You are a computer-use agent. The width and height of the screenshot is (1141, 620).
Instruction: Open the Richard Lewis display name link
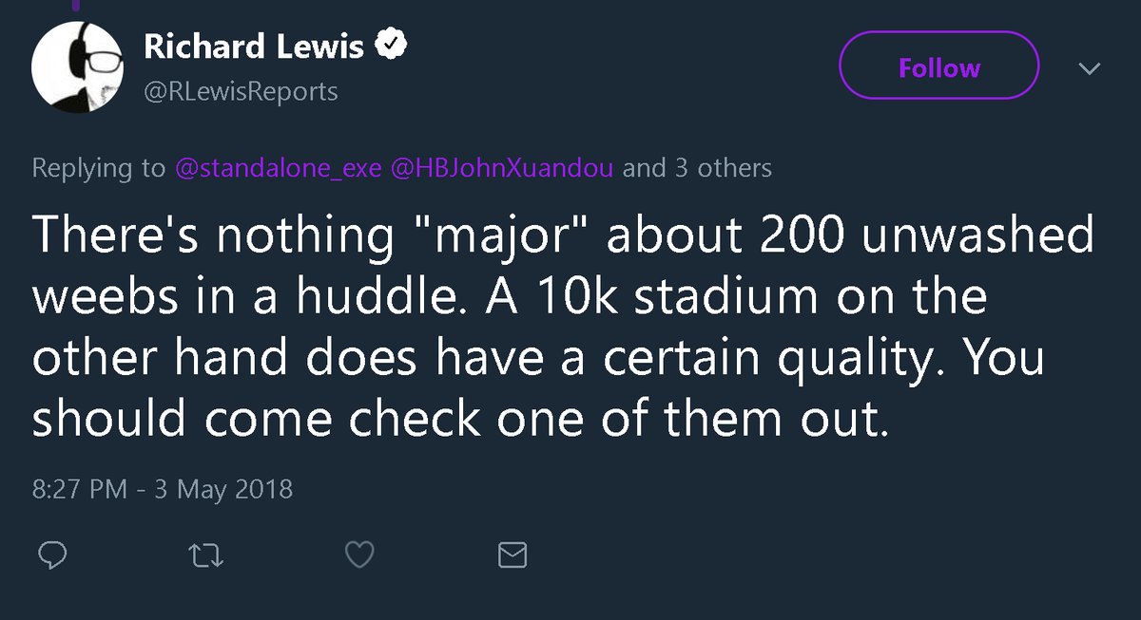[x=255, y=47]
